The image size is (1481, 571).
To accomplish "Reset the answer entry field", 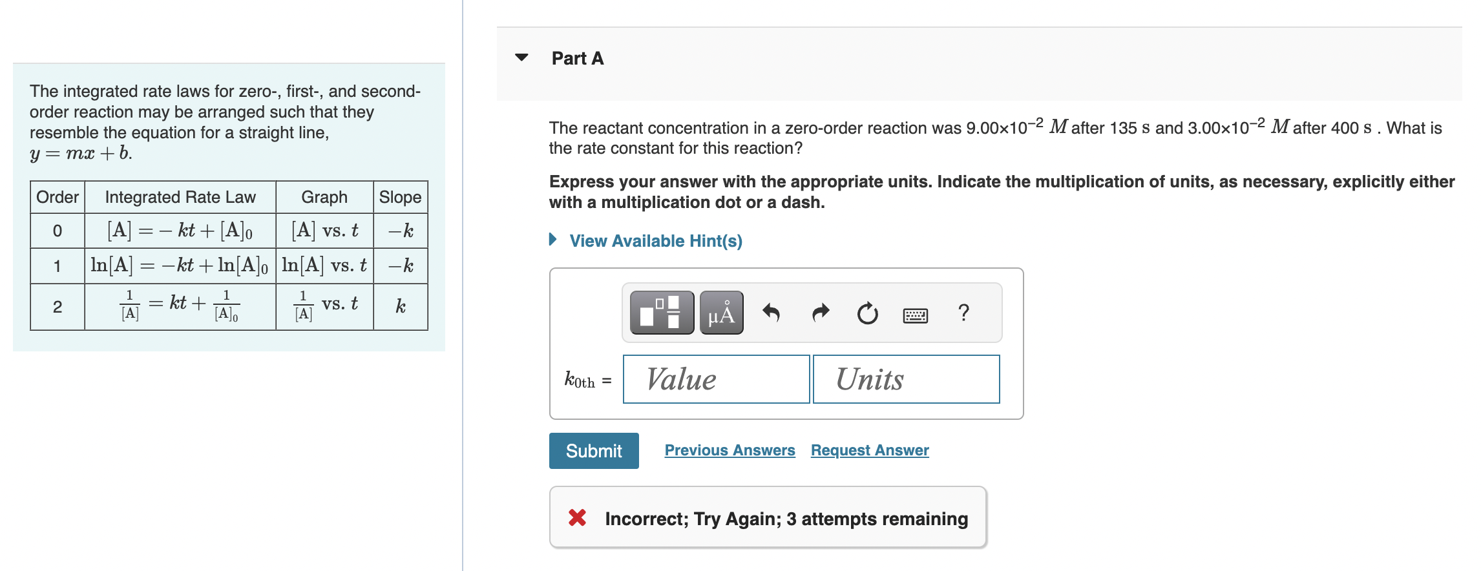I will coord(866,313).
